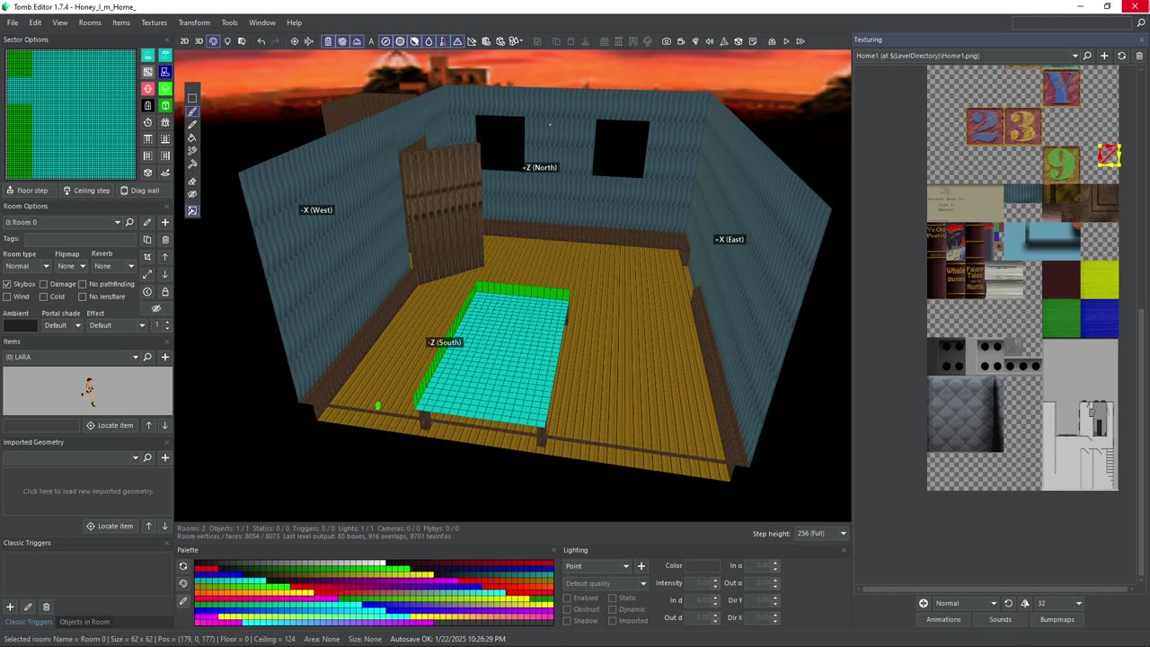
Task: Click the green box sector icon
Action: tap(165, 106)
